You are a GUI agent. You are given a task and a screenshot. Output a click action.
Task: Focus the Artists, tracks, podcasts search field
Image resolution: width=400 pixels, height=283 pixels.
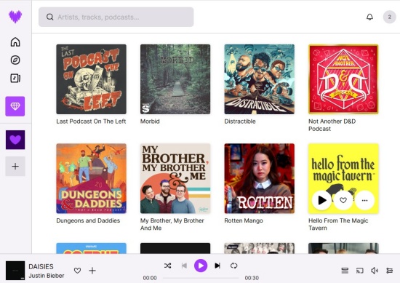point(116,17)
